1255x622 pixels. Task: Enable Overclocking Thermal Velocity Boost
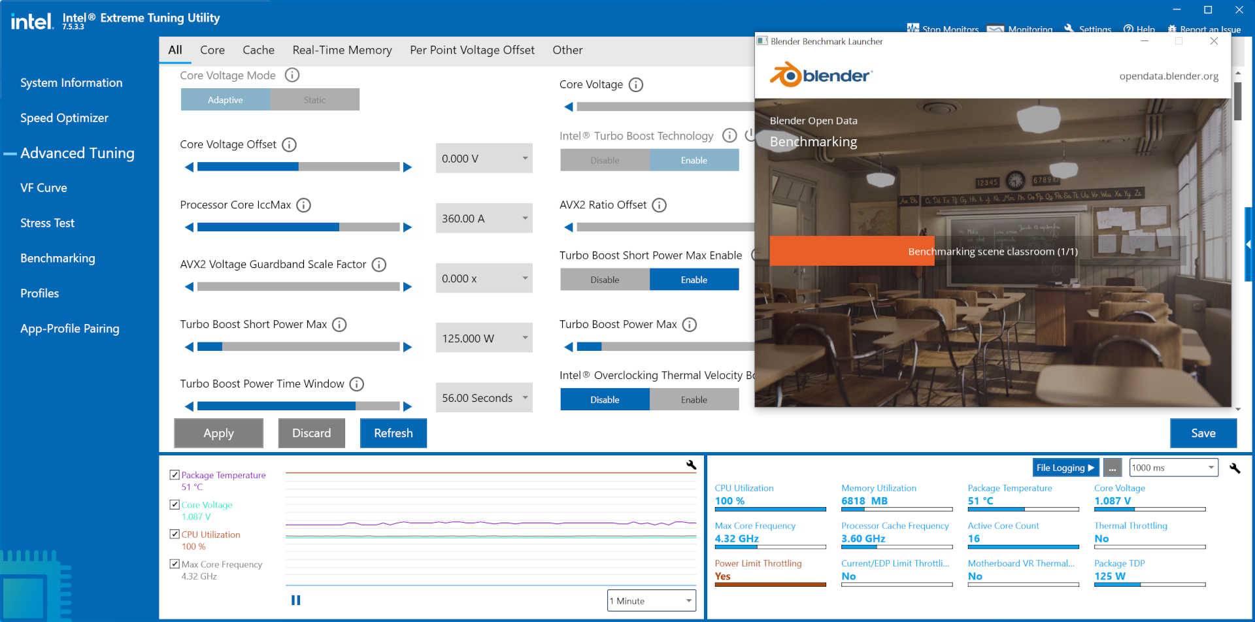tap(694, 399)
